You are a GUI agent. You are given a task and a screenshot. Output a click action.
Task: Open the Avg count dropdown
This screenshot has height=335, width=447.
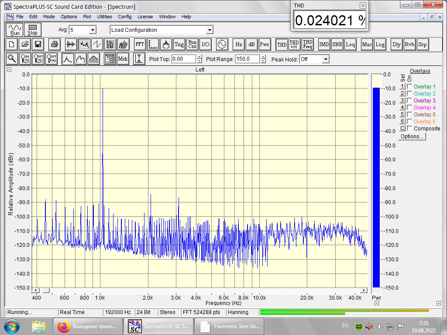coord(92,30)
